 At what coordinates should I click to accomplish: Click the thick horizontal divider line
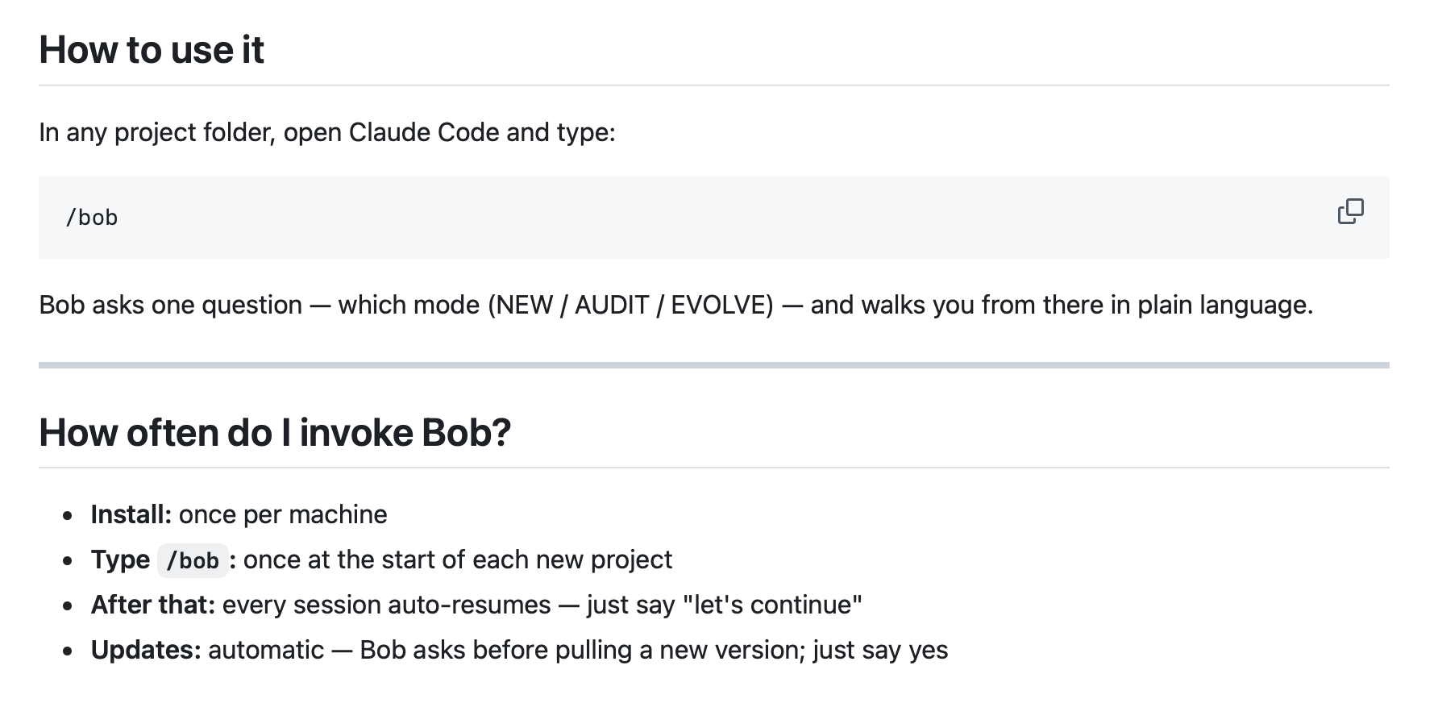pos(714,365)
